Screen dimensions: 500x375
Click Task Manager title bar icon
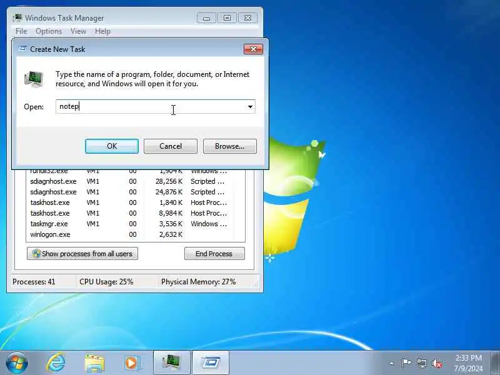point(17,18)
